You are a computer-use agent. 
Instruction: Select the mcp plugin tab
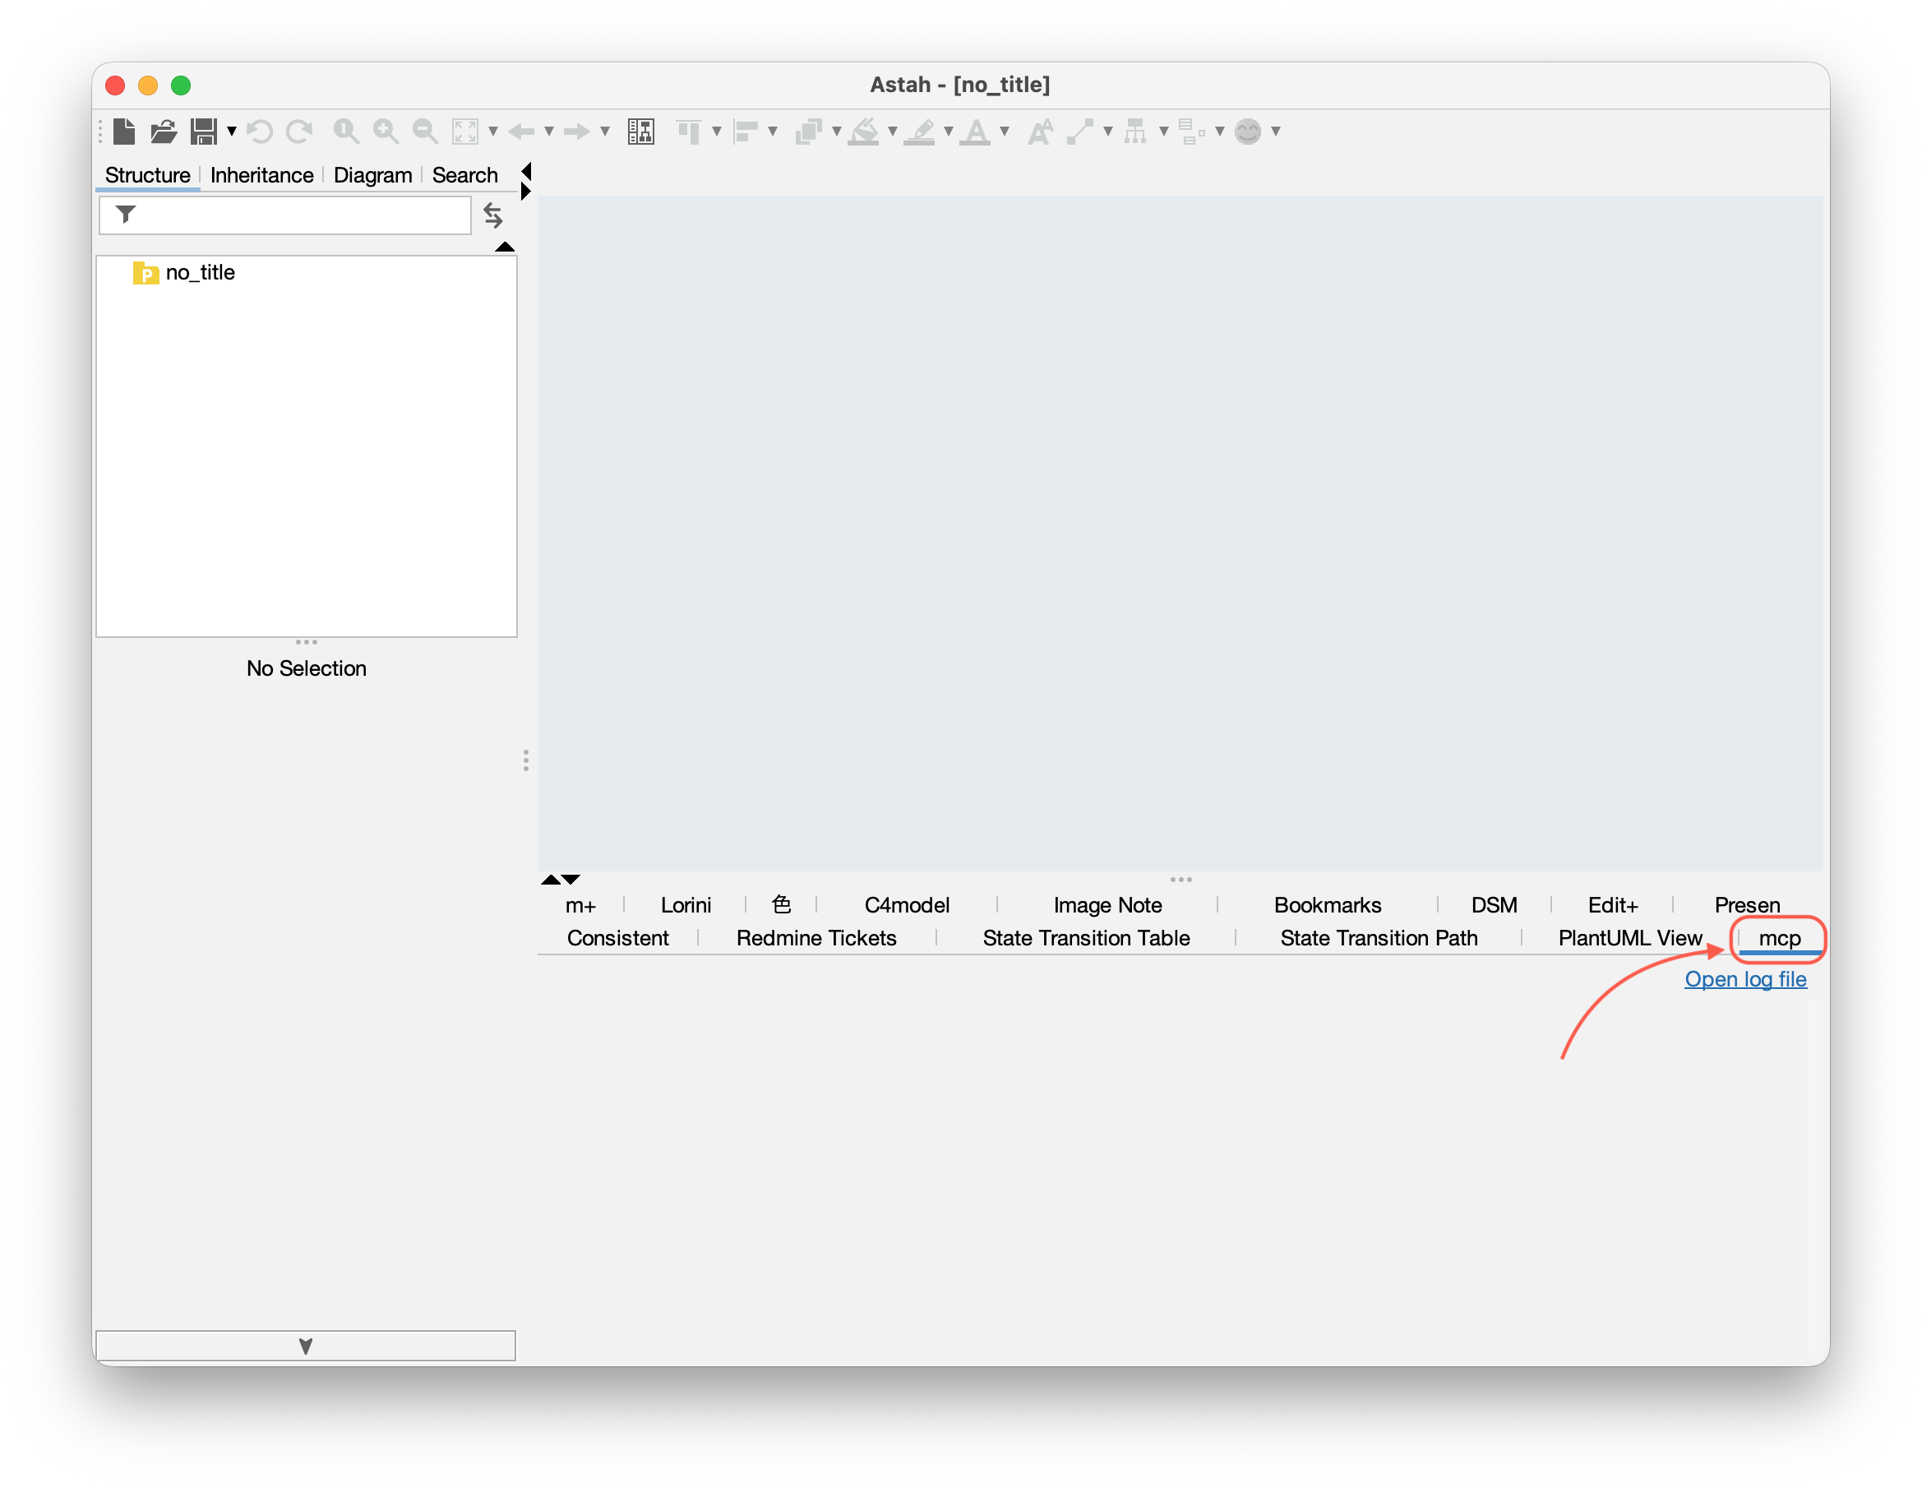[1781, 938]
